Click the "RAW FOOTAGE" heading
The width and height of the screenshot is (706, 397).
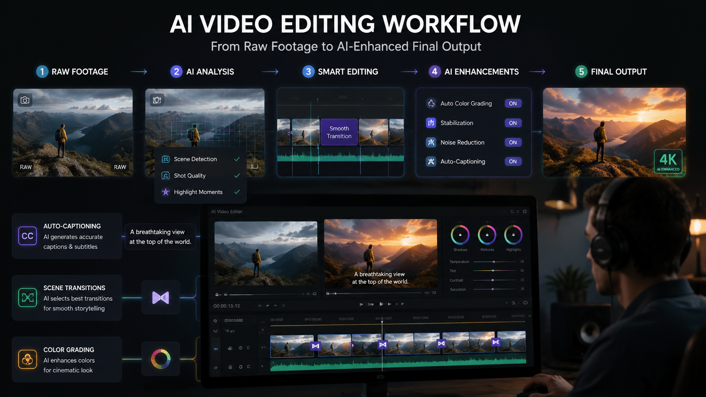[80, 72]
